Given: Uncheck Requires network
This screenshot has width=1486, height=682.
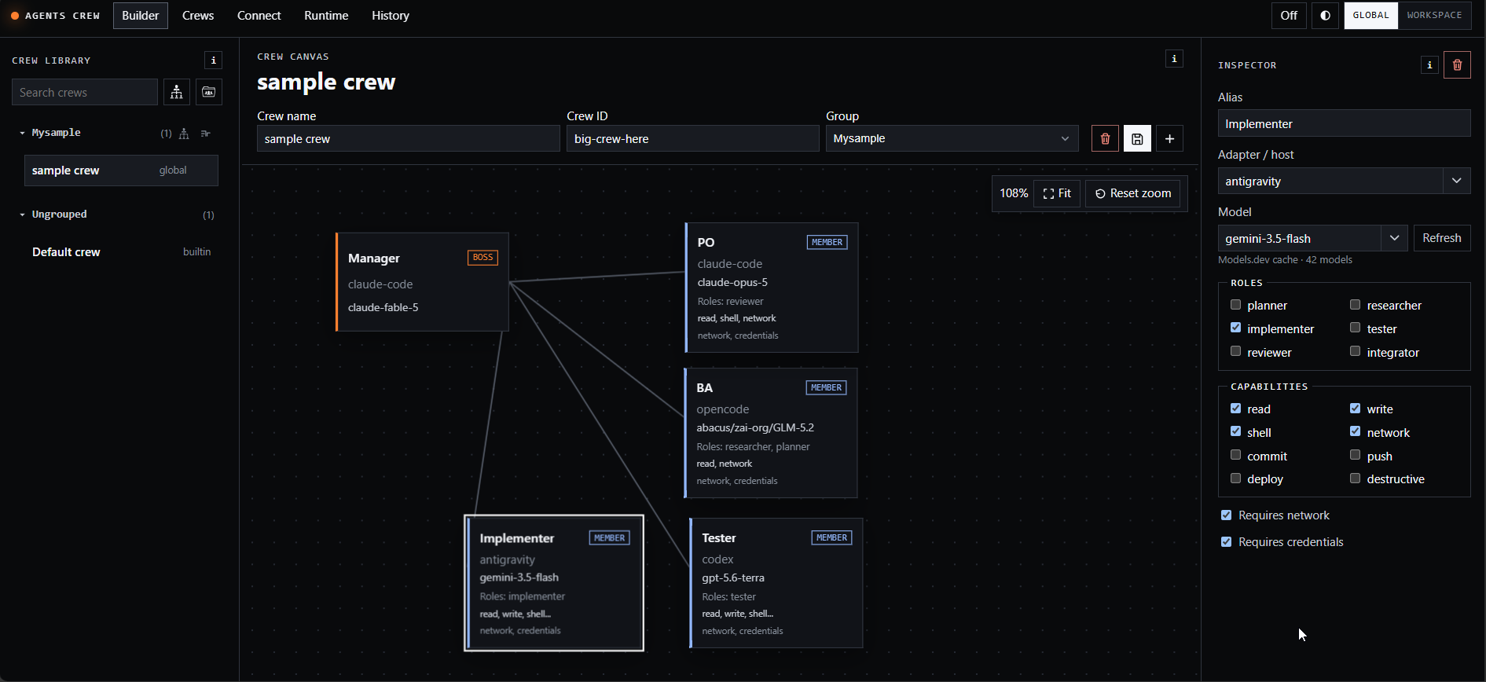Looking at the screenshot, I should (x=1227, y=515).
